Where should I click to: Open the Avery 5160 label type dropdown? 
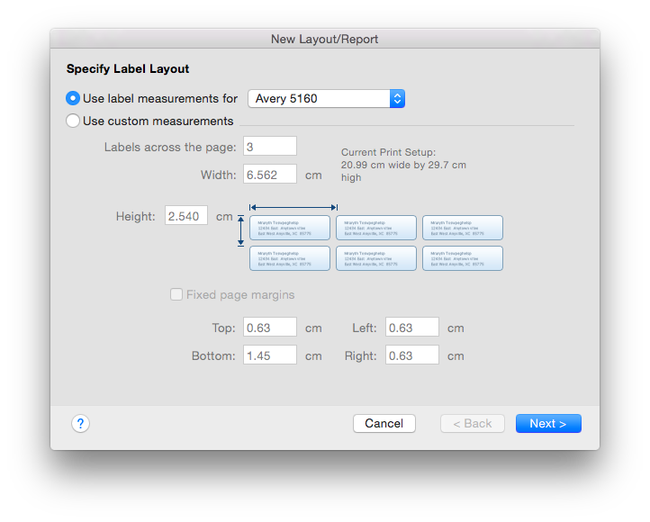pos(326,99)
